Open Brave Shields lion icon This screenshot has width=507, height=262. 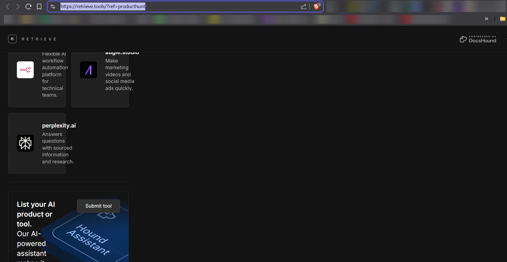[x=316, y=6]
